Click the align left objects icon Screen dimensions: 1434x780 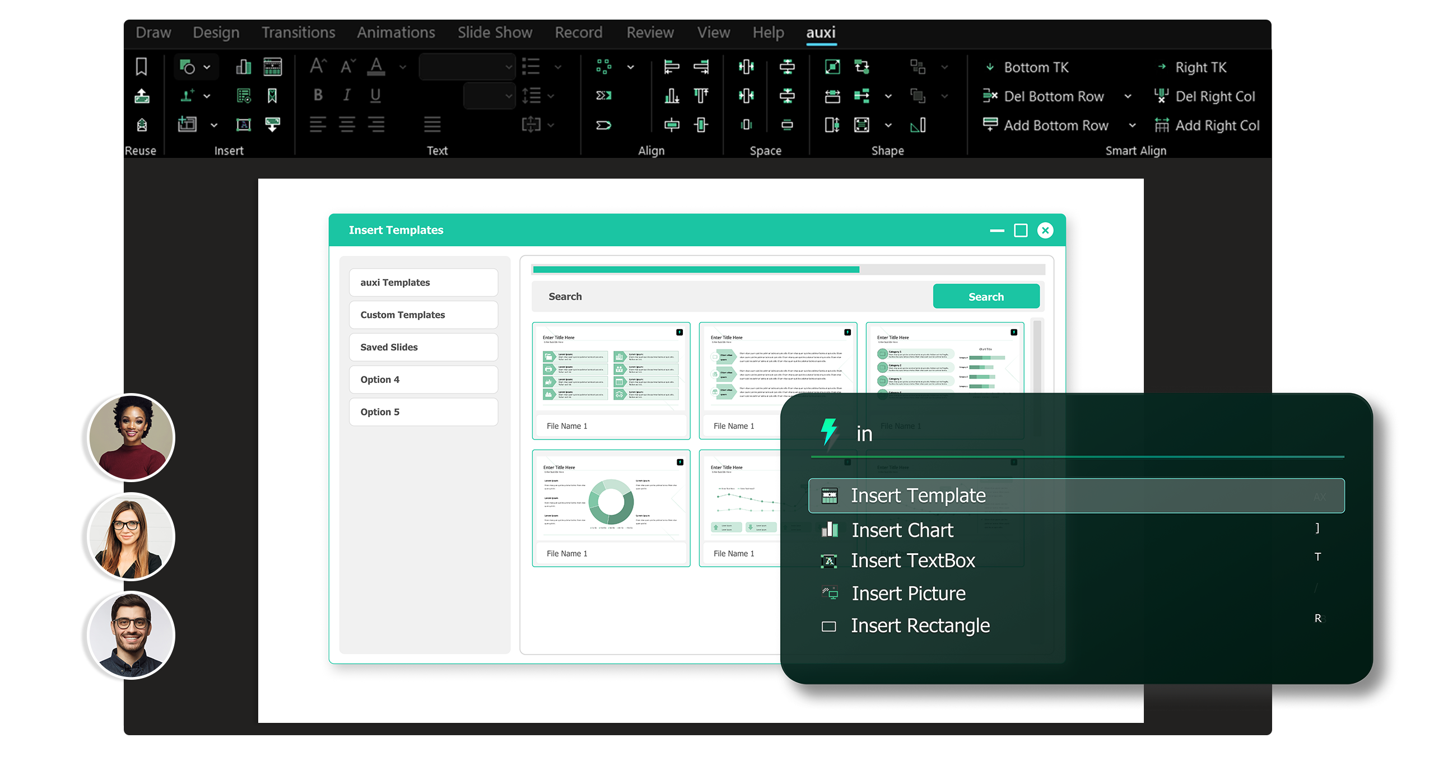(x=671, y=67)
